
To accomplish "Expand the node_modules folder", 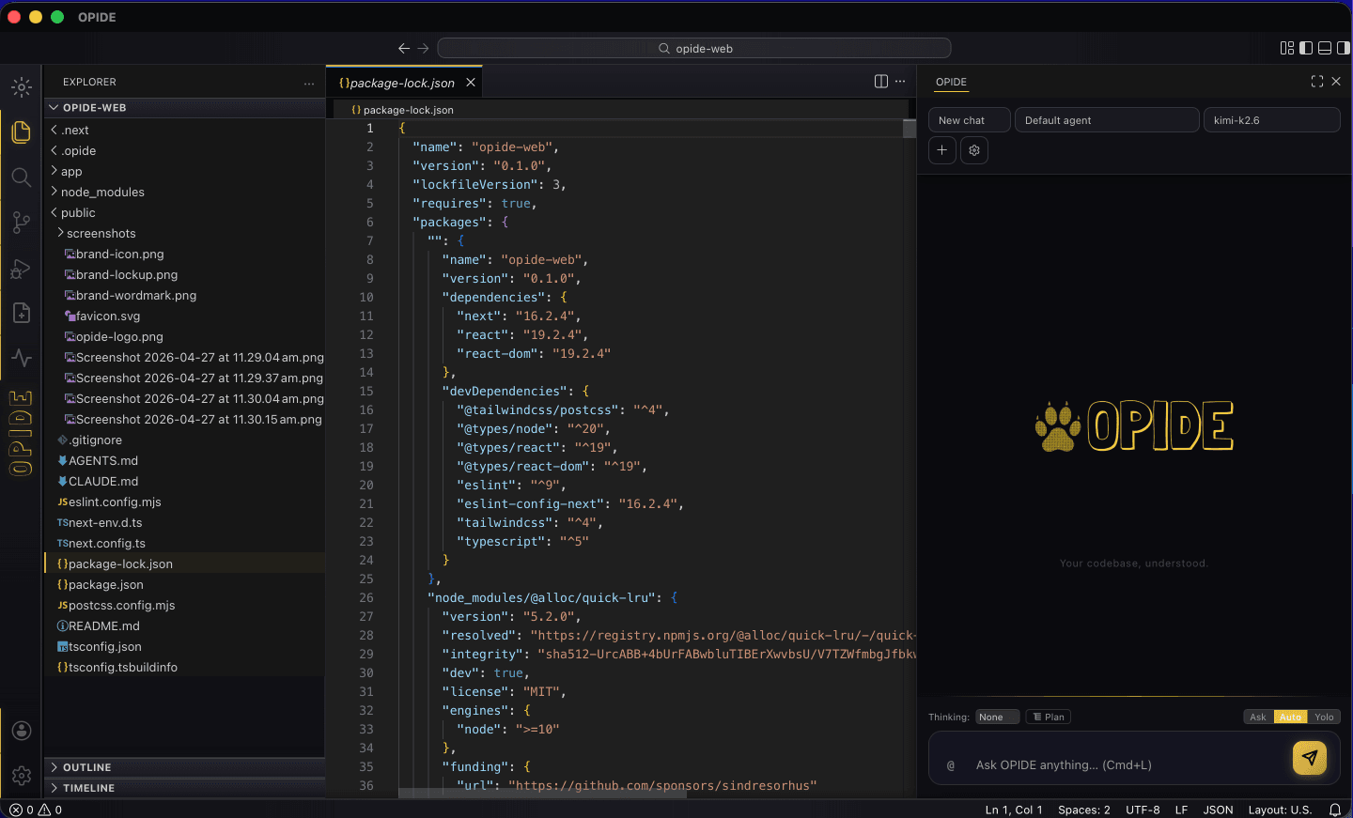I will pos(184,192).
